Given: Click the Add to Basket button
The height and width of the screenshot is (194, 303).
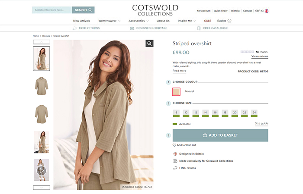Looking at the screenshot, I should click(x=220, y=135).
